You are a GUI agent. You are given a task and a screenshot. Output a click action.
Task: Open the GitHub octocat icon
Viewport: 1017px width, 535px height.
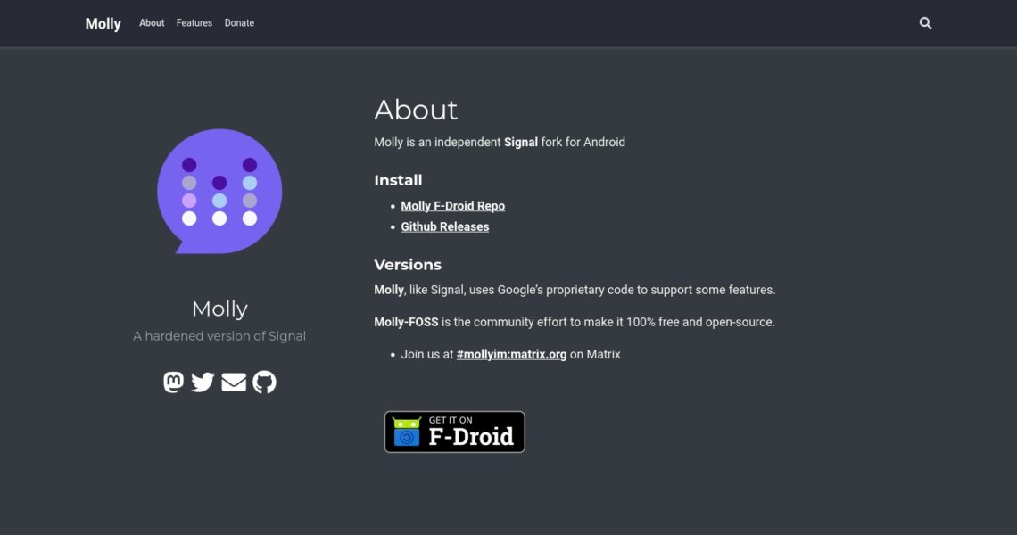(x=264, y=383)
